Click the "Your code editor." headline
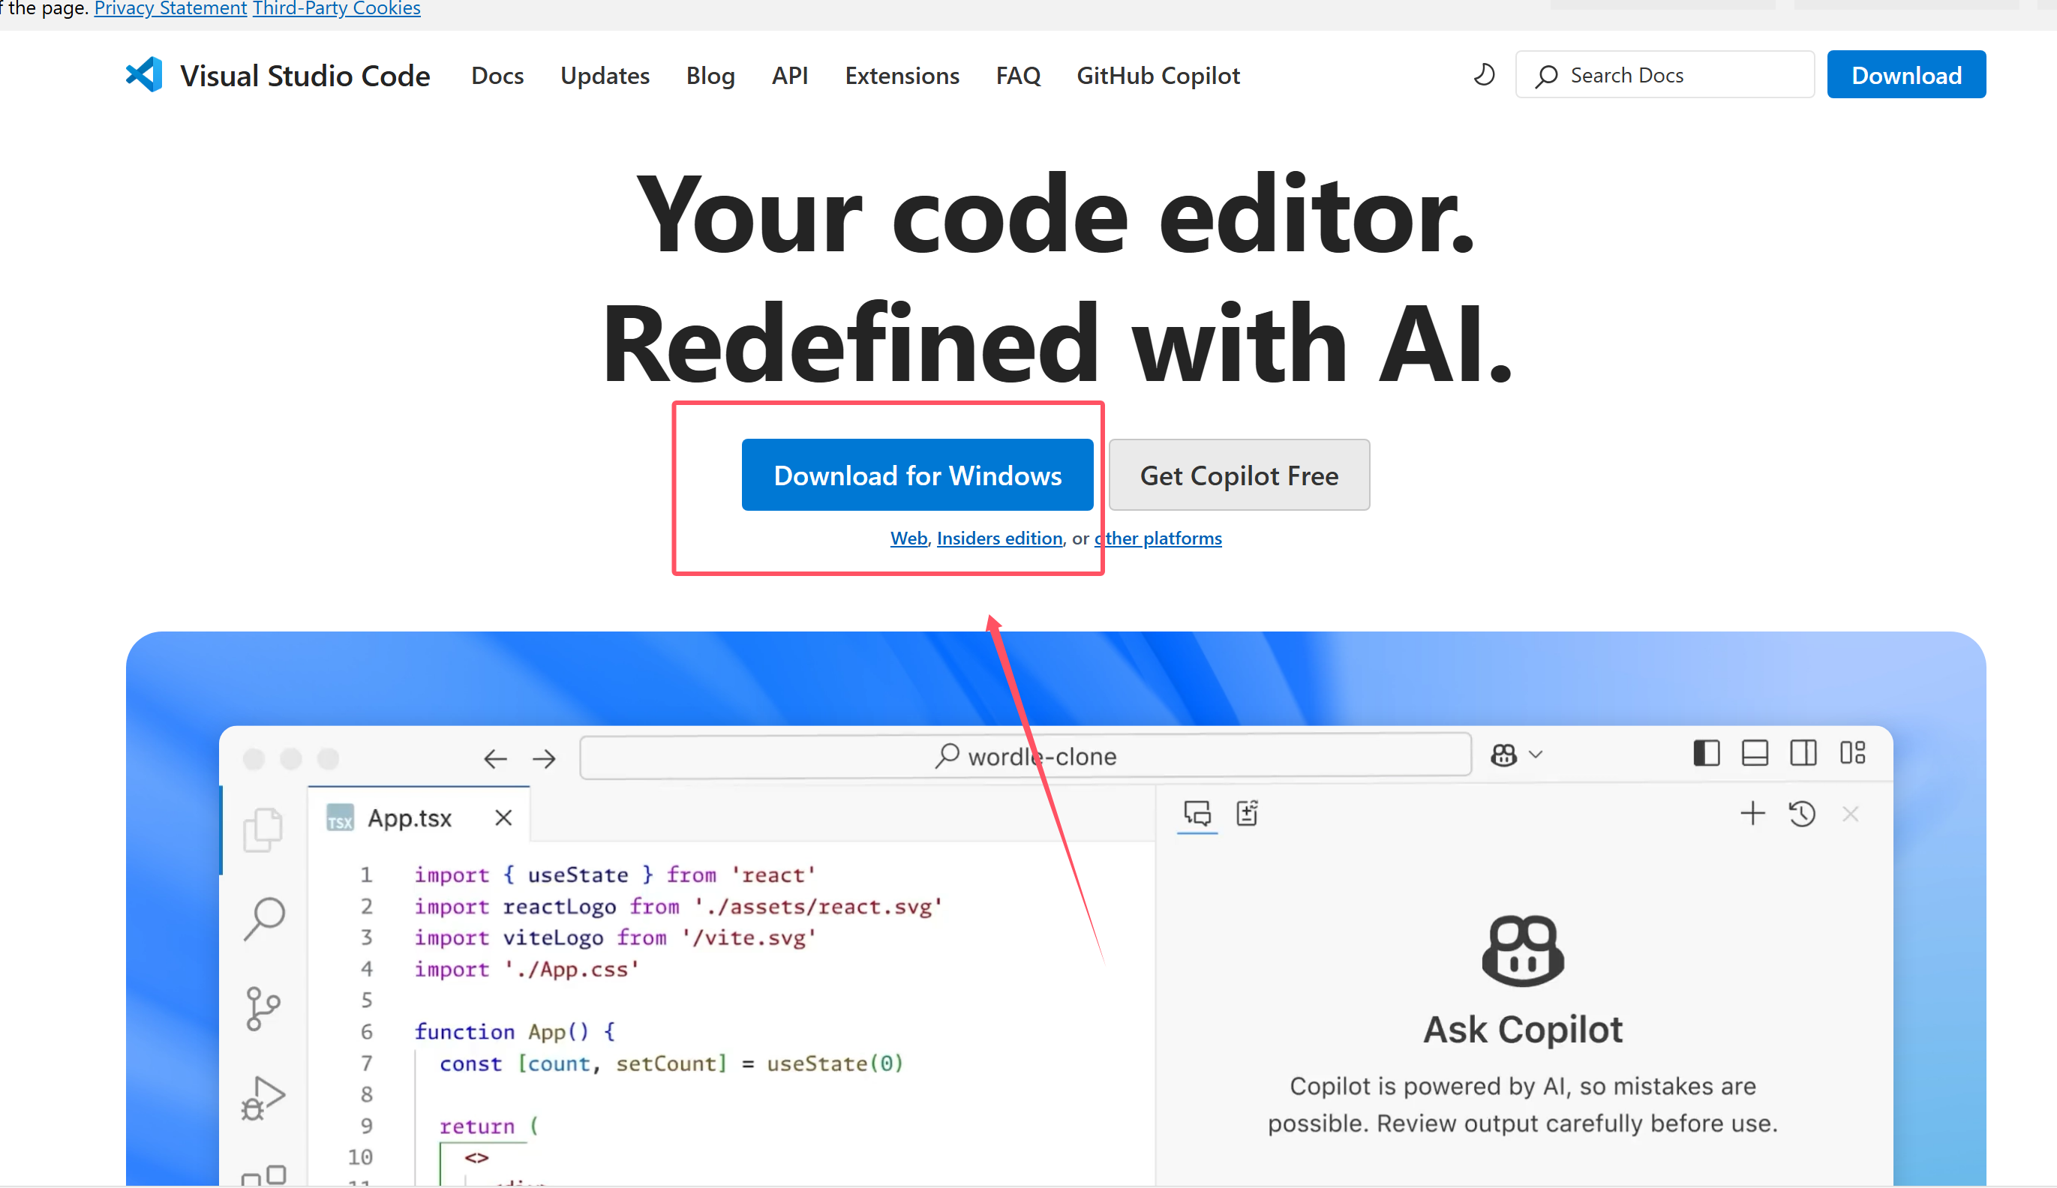The height and width of the screenshot is (1188, 2057). coord(1056,215)
